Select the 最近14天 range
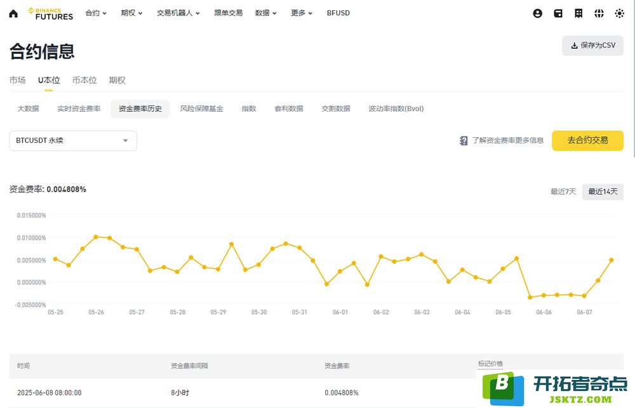 point(603,192)
